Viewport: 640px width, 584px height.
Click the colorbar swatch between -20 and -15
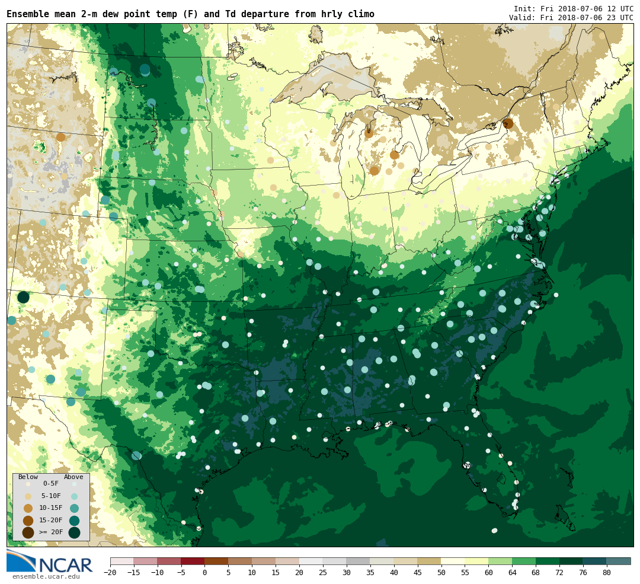tap(122, 561)
